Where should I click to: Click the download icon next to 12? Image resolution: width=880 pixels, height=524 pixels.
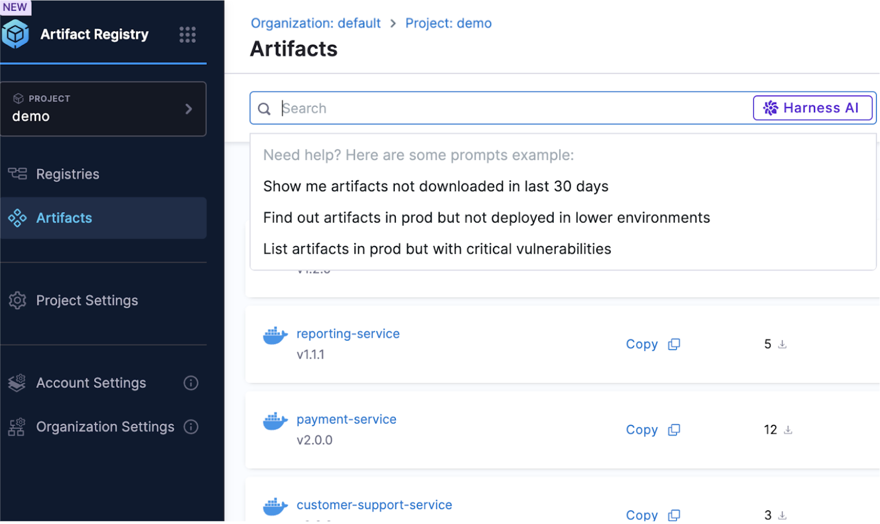[788, 429]
